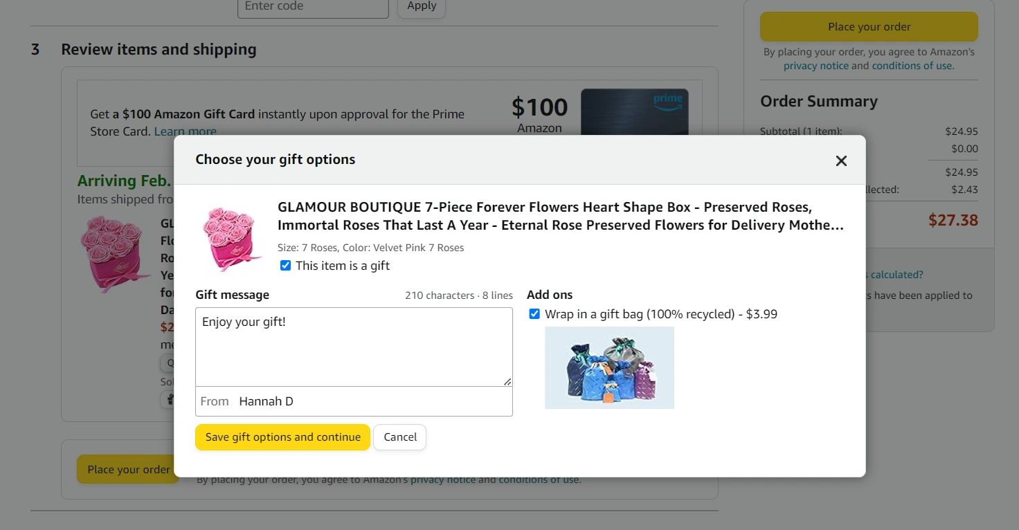Click inside the gift message text area
This screenshot has height=530, width=1019.
354,347
